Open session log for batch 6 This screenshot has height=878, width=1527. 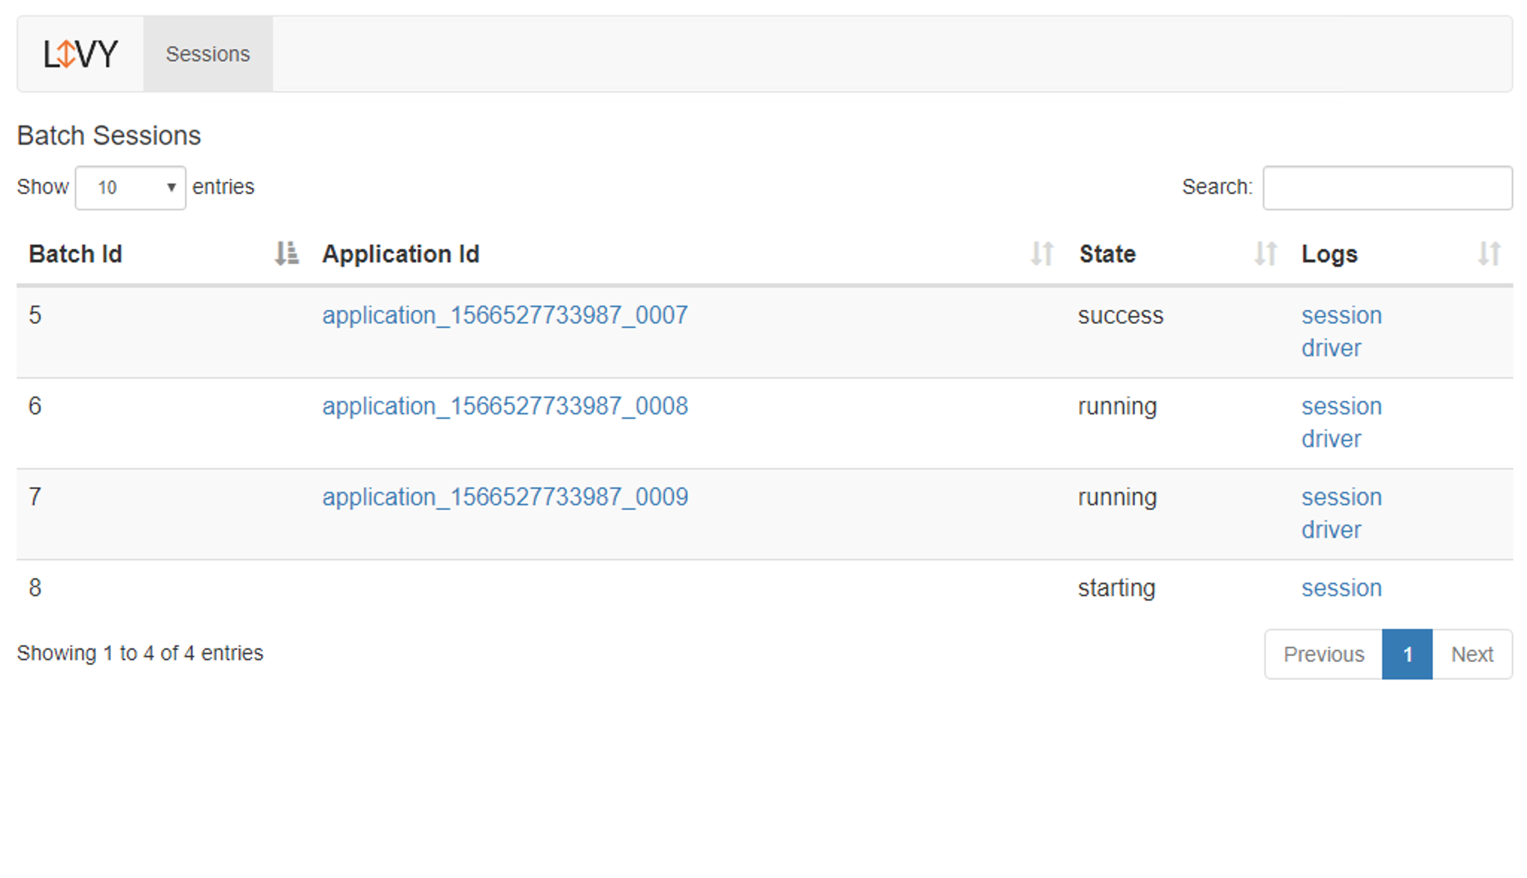(1341, 407)
